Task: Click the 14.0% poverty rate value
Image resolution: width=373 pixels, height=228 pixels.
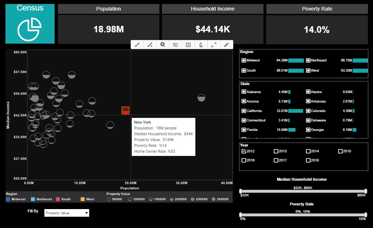Action: click(317, 30)
